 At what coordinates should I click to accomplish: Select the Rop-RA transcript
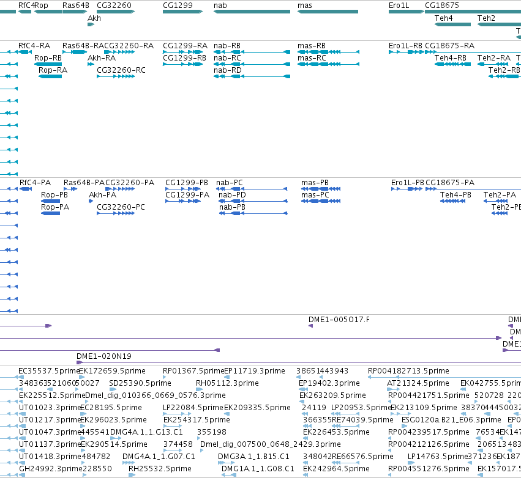click(x=50, y=76)
